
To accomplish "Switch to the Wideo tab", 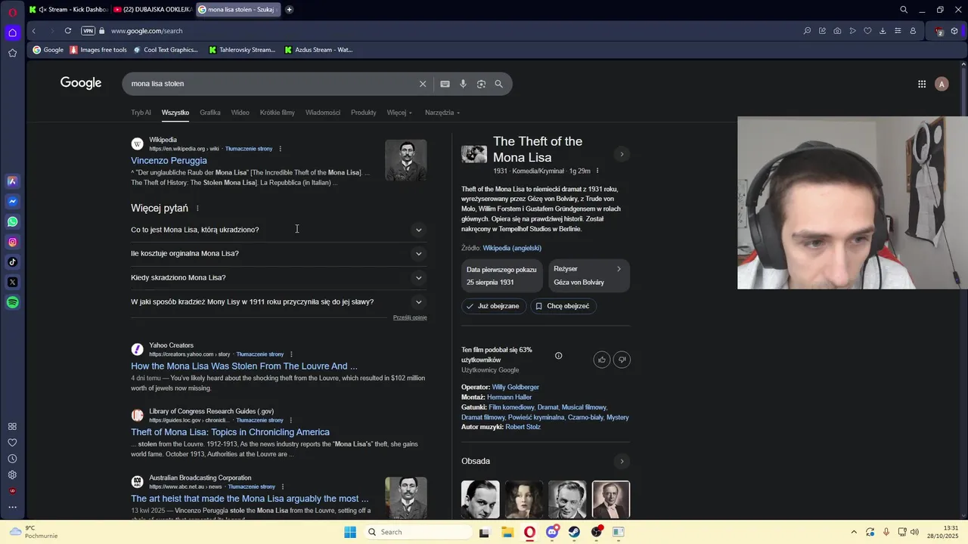I will point(240,113).
